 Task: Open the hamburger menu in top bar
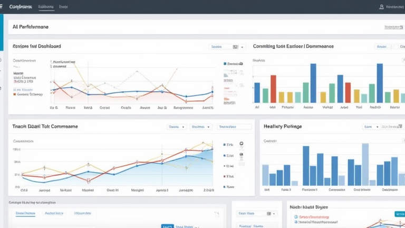1,6
